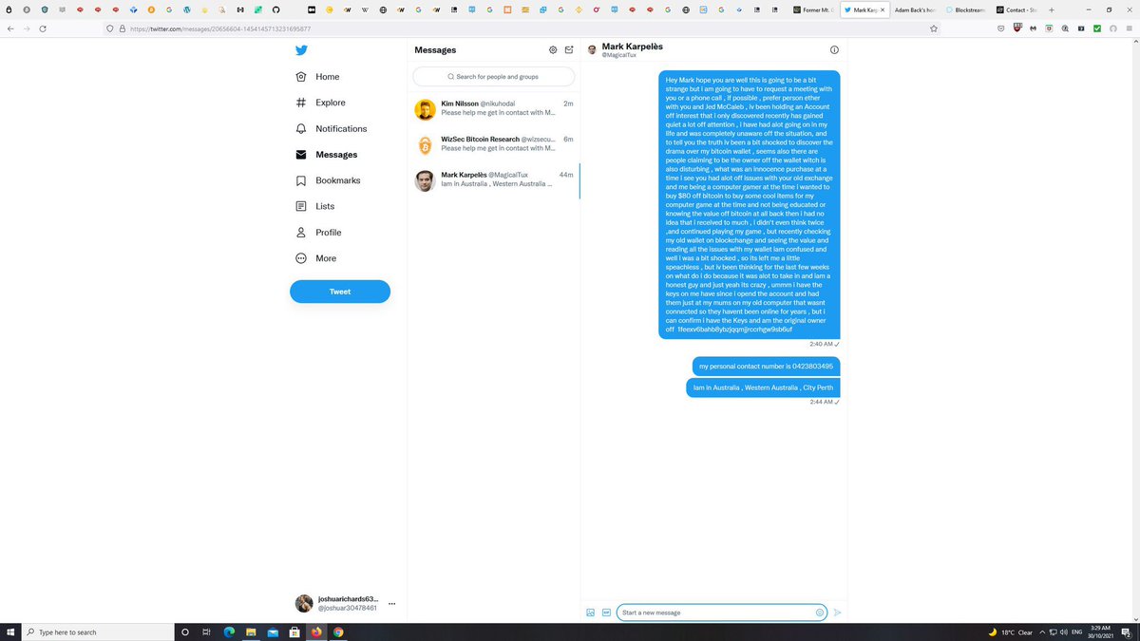1140x641 pixels.
Task: Go to Profile in the sidebar
Action: [x=318, y=233]
